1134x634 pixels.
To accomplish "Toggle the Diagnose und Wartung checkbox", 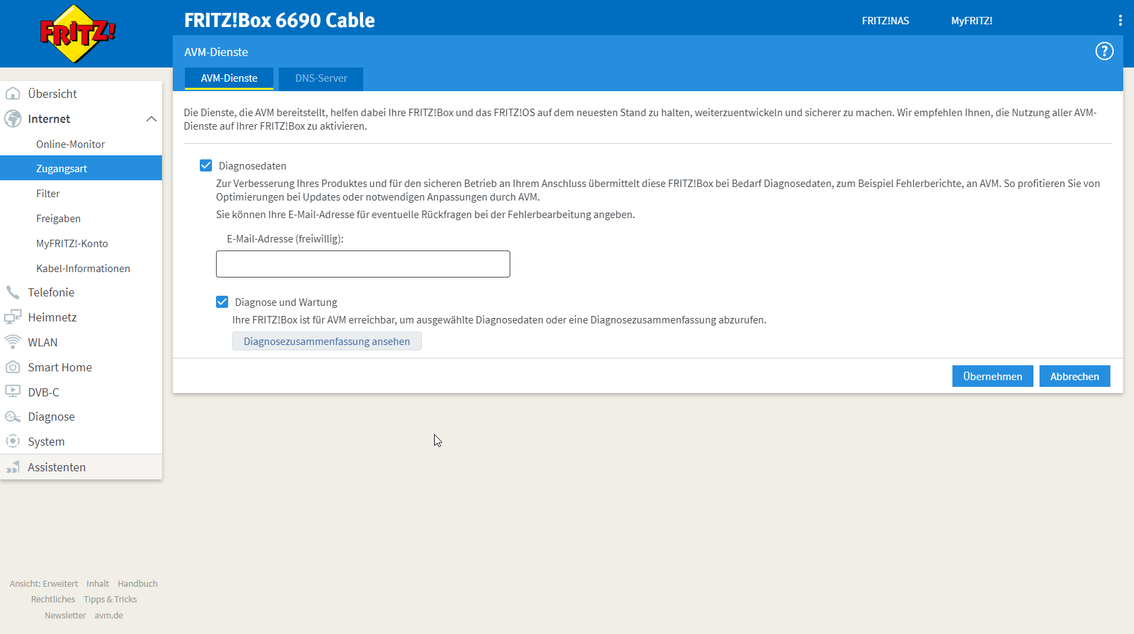I will 222,302.
